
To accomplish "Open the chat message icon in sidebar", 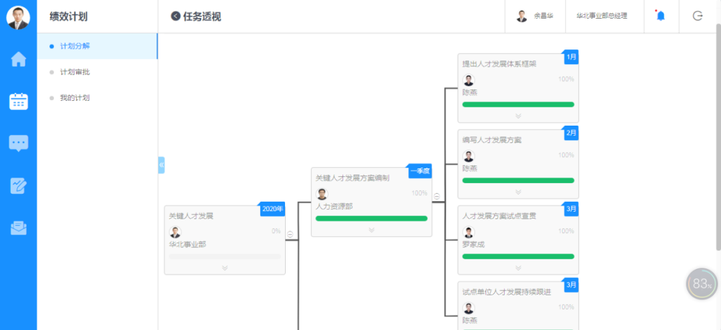I will pyautogui.click(x=19, y=144).
